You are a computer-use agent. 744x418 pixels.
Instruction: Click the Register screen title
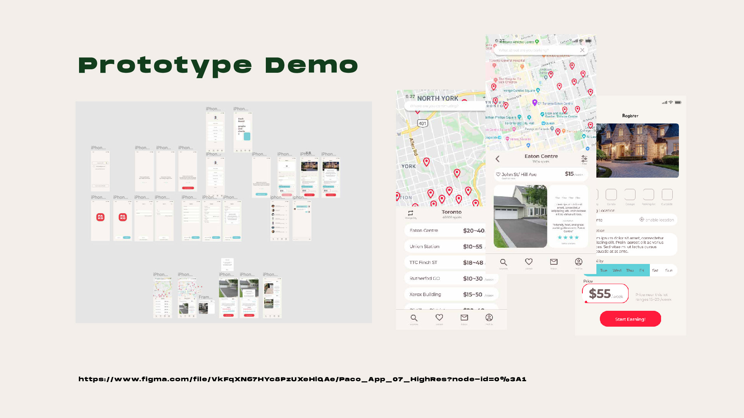coord(630,116)
